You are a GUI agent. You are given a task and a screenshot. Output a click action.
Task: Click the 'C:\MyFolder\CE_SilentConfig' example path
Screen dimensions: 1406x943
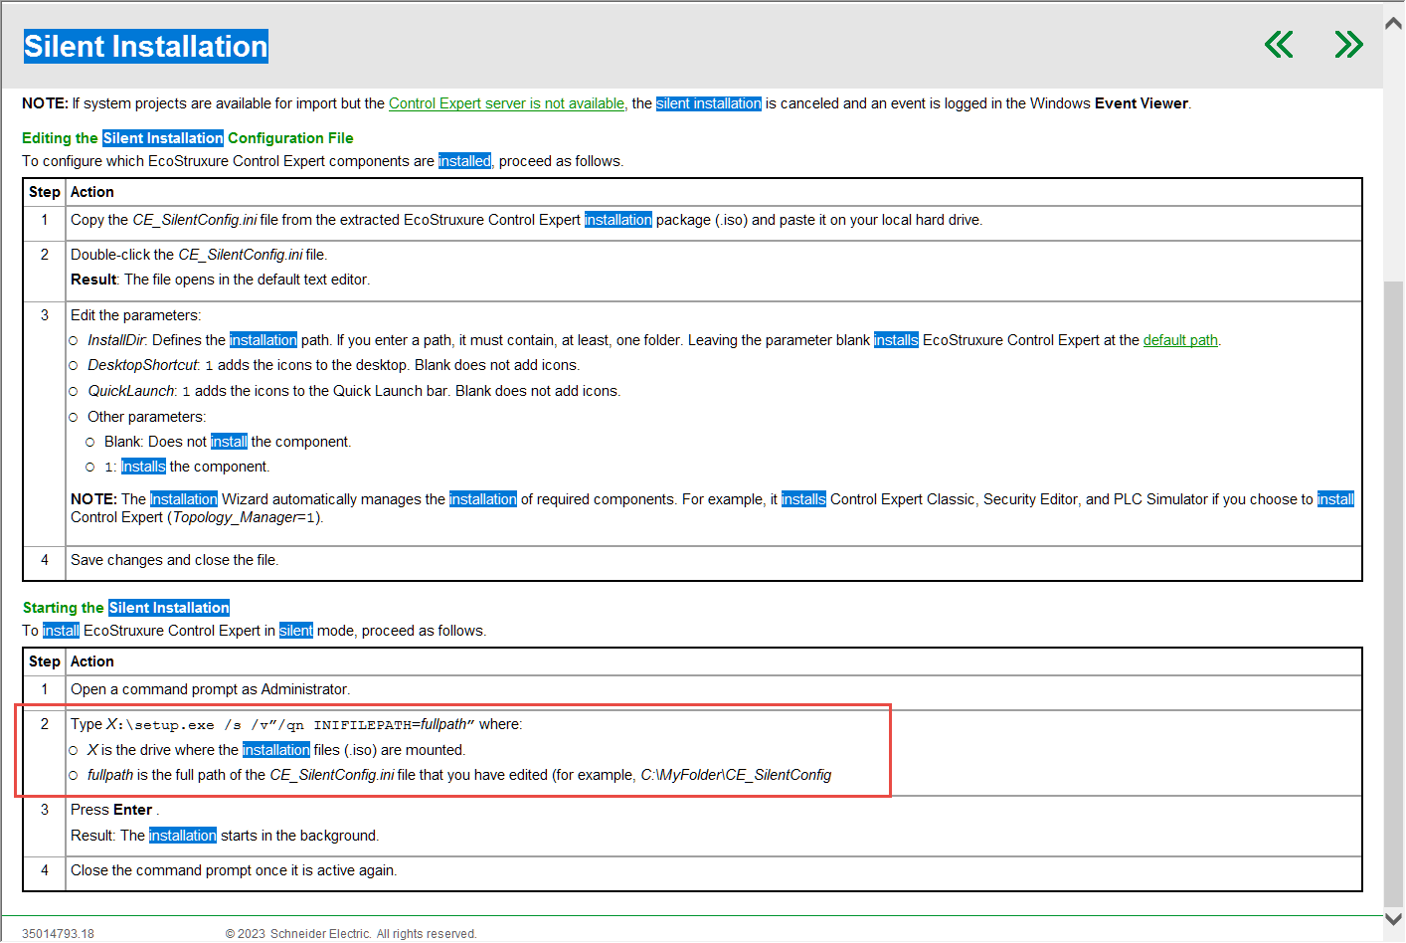pos(736,775)
